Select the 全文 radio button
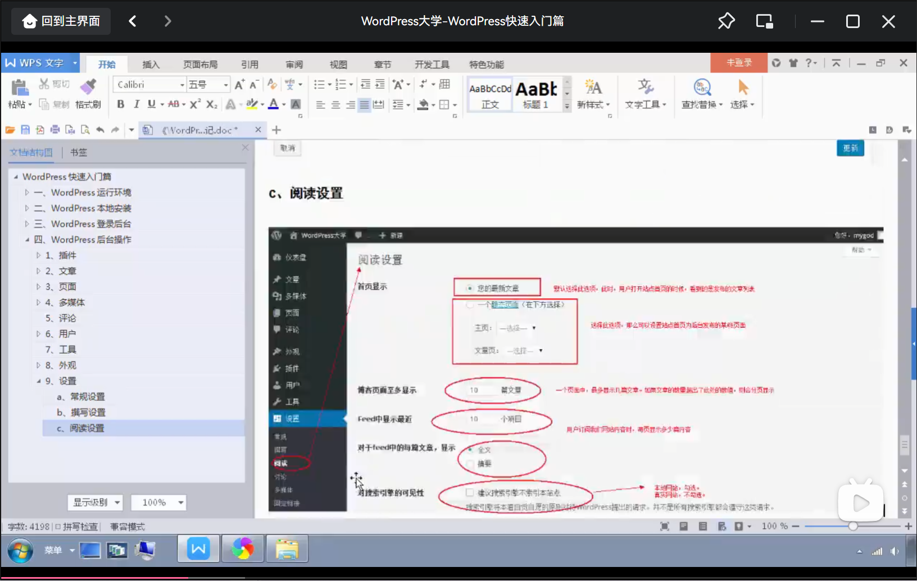This screenshot has height=581, width=917. (470, 450)
